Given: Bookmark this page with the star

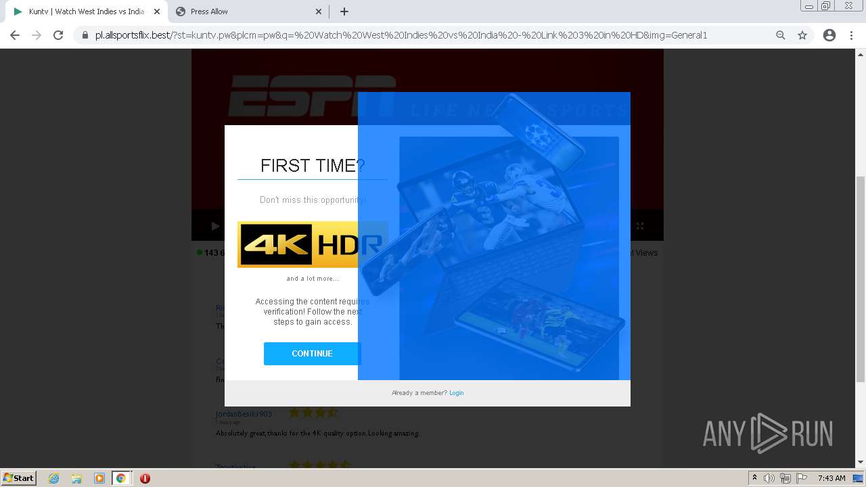Looking at the screenshot, I should point(802,35).
